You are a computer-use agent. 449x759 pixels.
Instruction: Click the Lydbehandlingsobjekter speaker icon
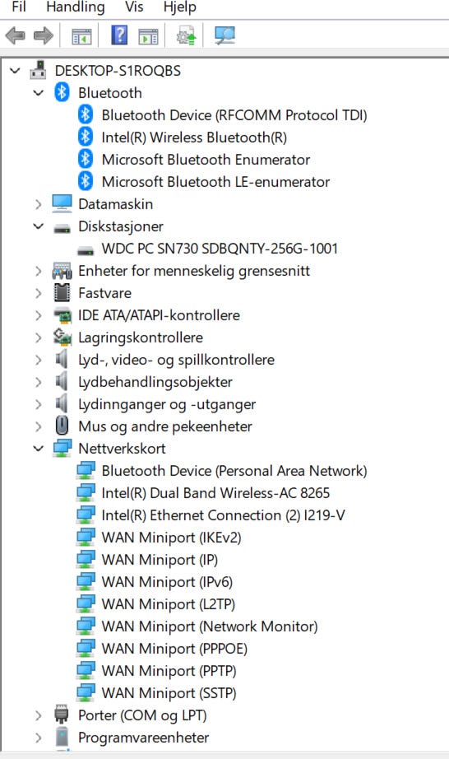[x=62, y=381]
